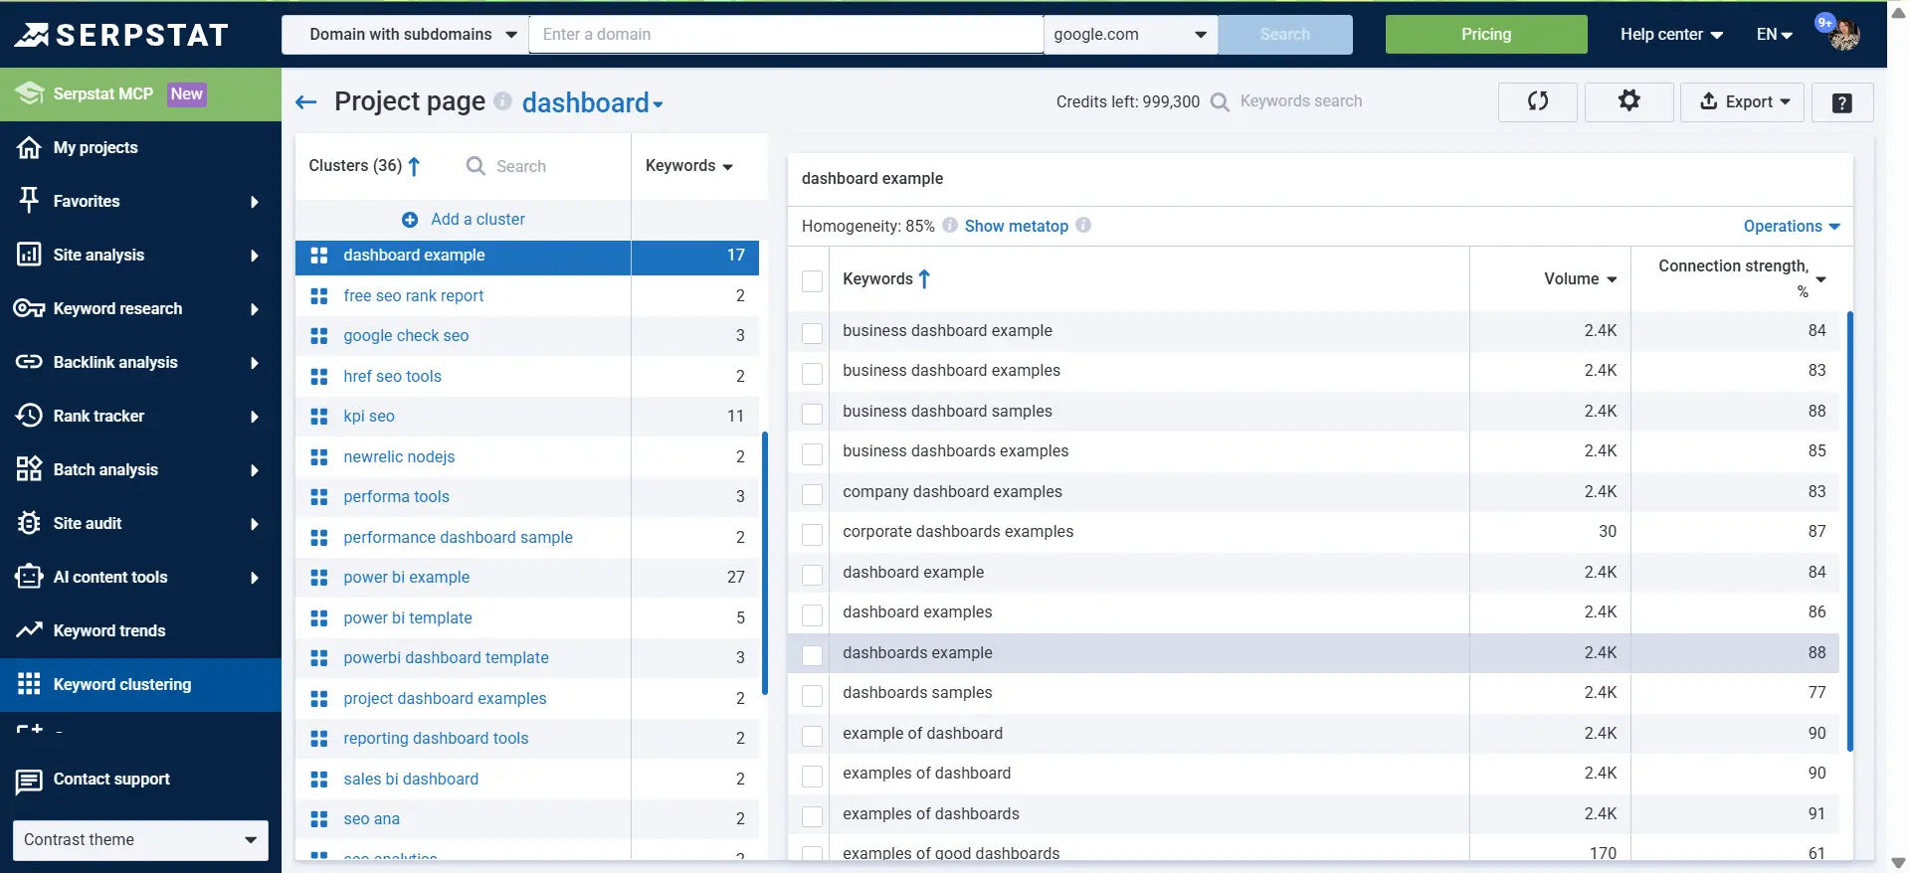Open the Operations dropdown
This screenshot has height=873, width=1910.
click(x=1792, y=226)
